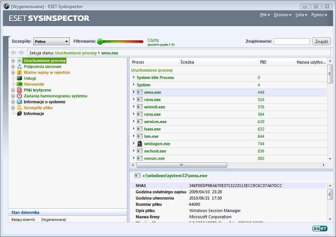Click the Ważne wpisy w rejestrze icon
The width and height of the screenshot is (336, 237).
(x=19, y=72)
